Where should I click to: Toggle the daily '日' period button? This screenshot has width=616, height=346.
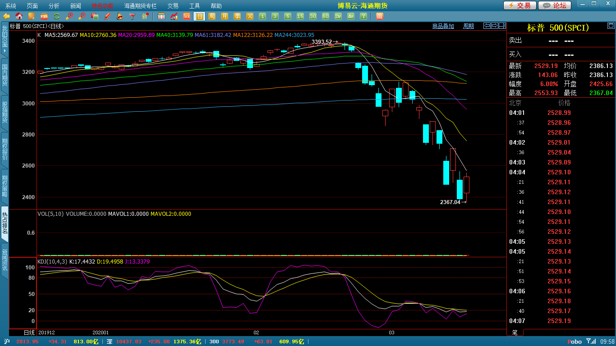(x=199, y=16)
